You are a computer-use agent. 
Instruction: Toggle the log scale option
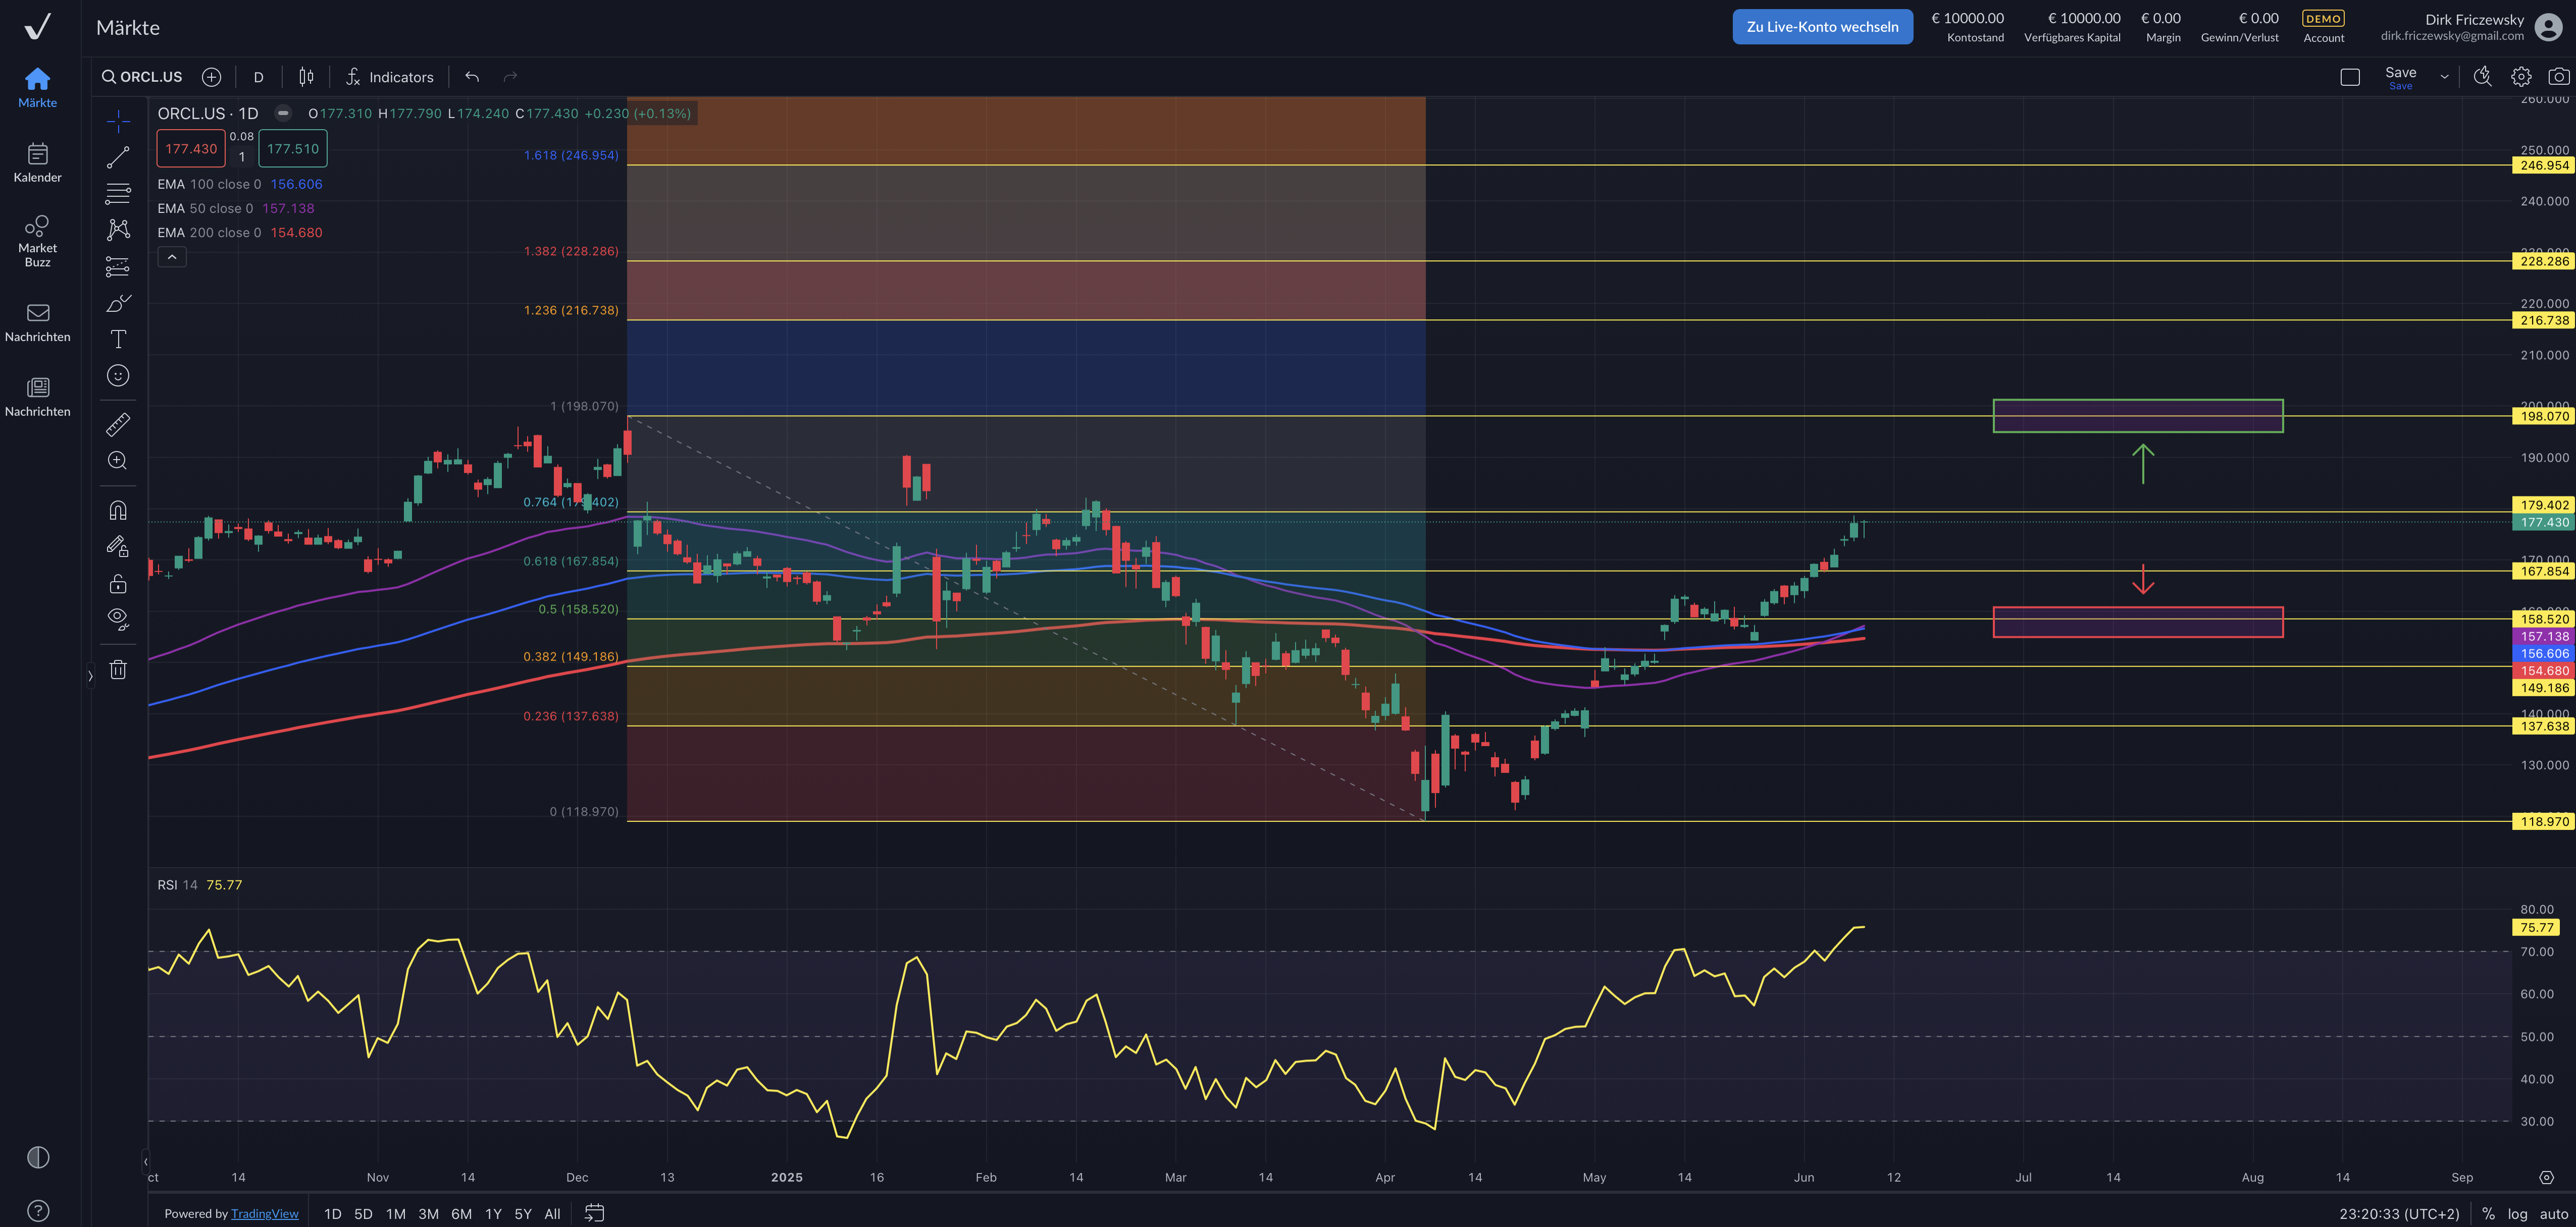(x=2517, y=1213)
